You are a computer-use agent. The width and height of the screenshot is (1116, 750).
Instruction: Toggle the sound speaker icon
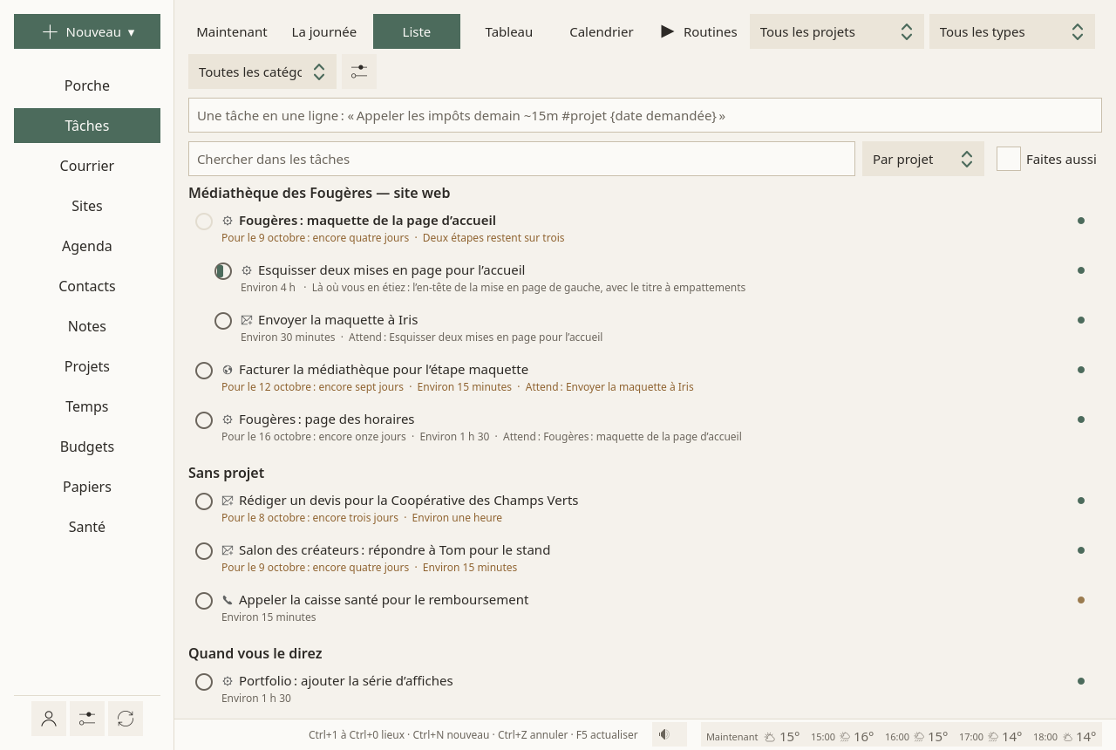pos(670,734)
